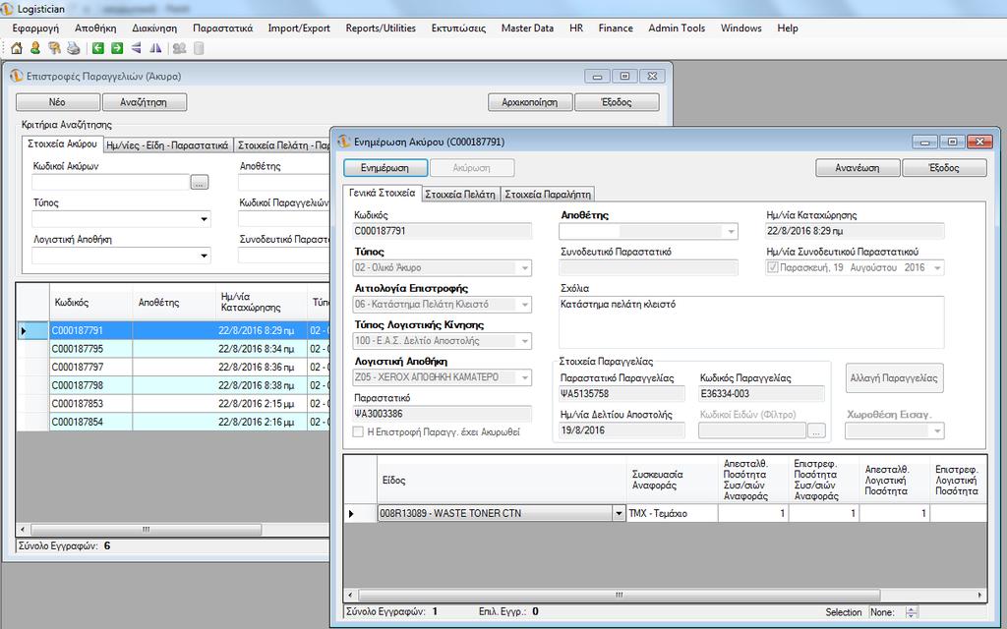Switch to the Ημ/νίες - Είδη - Παραστατικά tab
Image resolution: width=1007 pixels, height=629 pixels.
click(167, 145)
